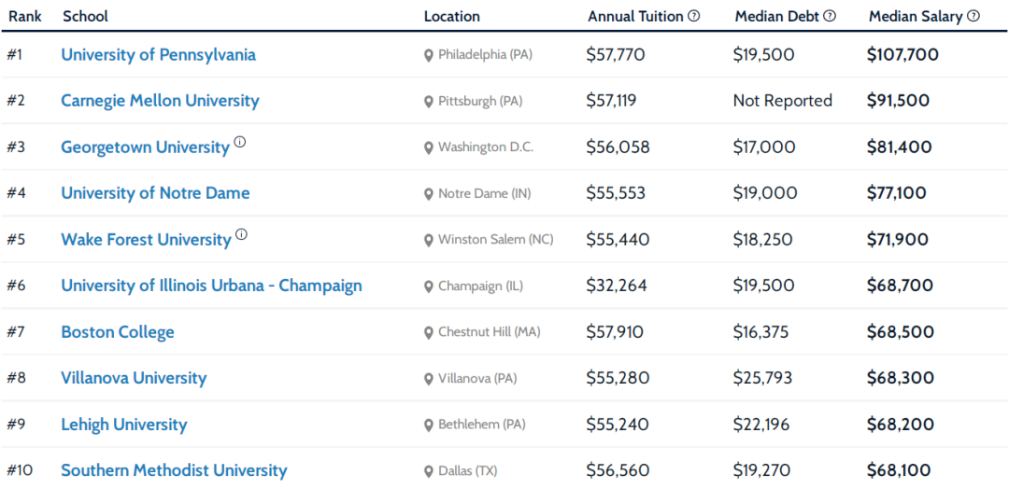1009x489 pixels.
Task: Click the Location column header
Action: point(452,16)
